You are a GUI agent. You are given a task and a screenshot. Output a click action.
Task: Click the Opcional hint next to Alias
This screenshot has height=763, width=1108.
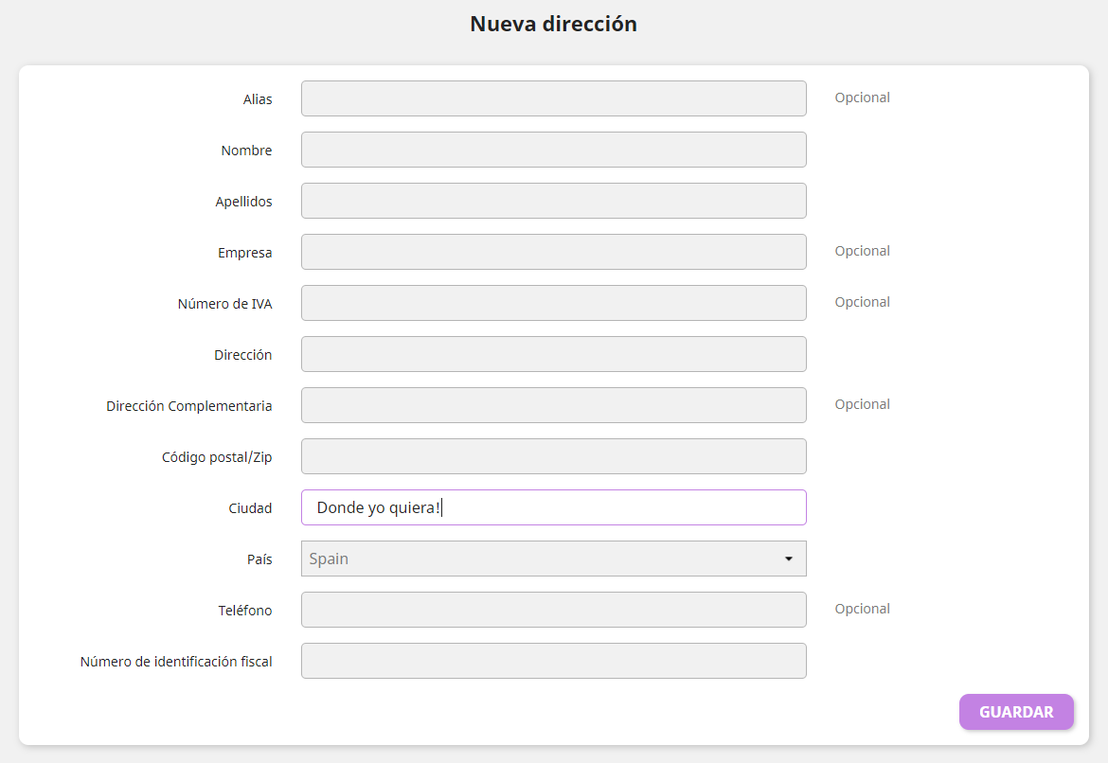point(862,98)
